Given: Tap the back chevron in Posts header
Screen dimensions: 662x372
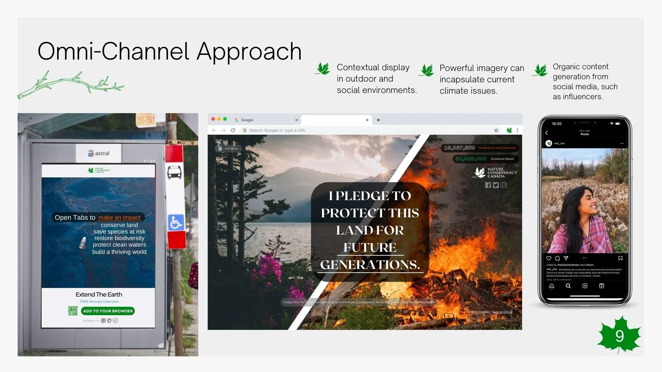Looking at the screenshot, I should point(546,133).
